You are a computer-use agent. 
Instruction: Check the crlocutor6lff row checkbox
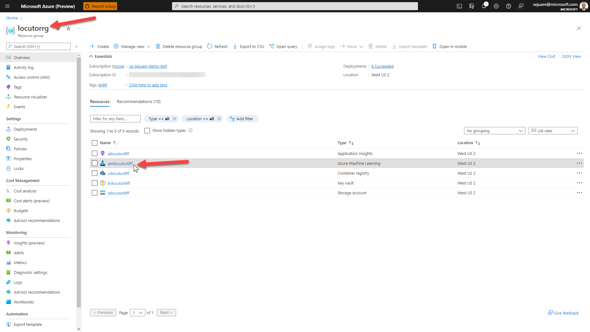[x=95, y=173]
